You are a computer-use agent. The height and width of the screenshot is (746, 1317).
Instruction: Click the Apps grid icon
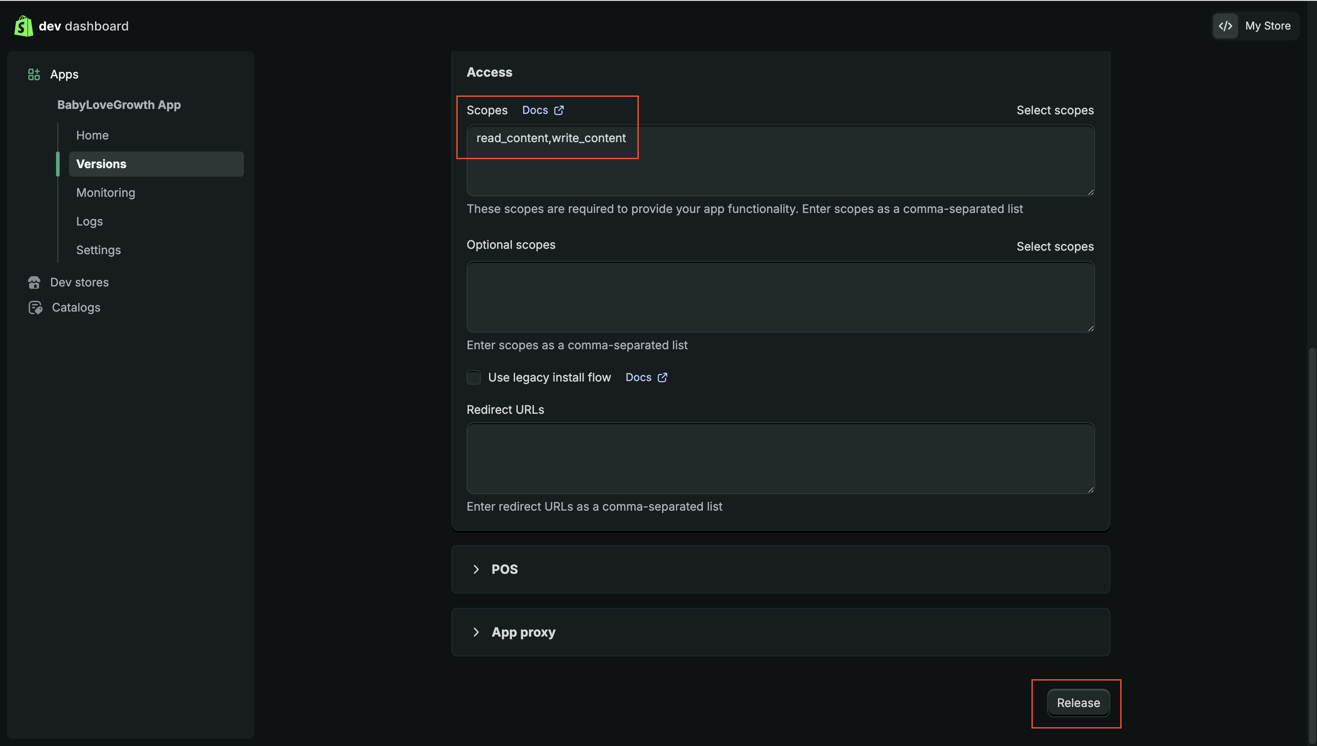click(x=34, y=74)
